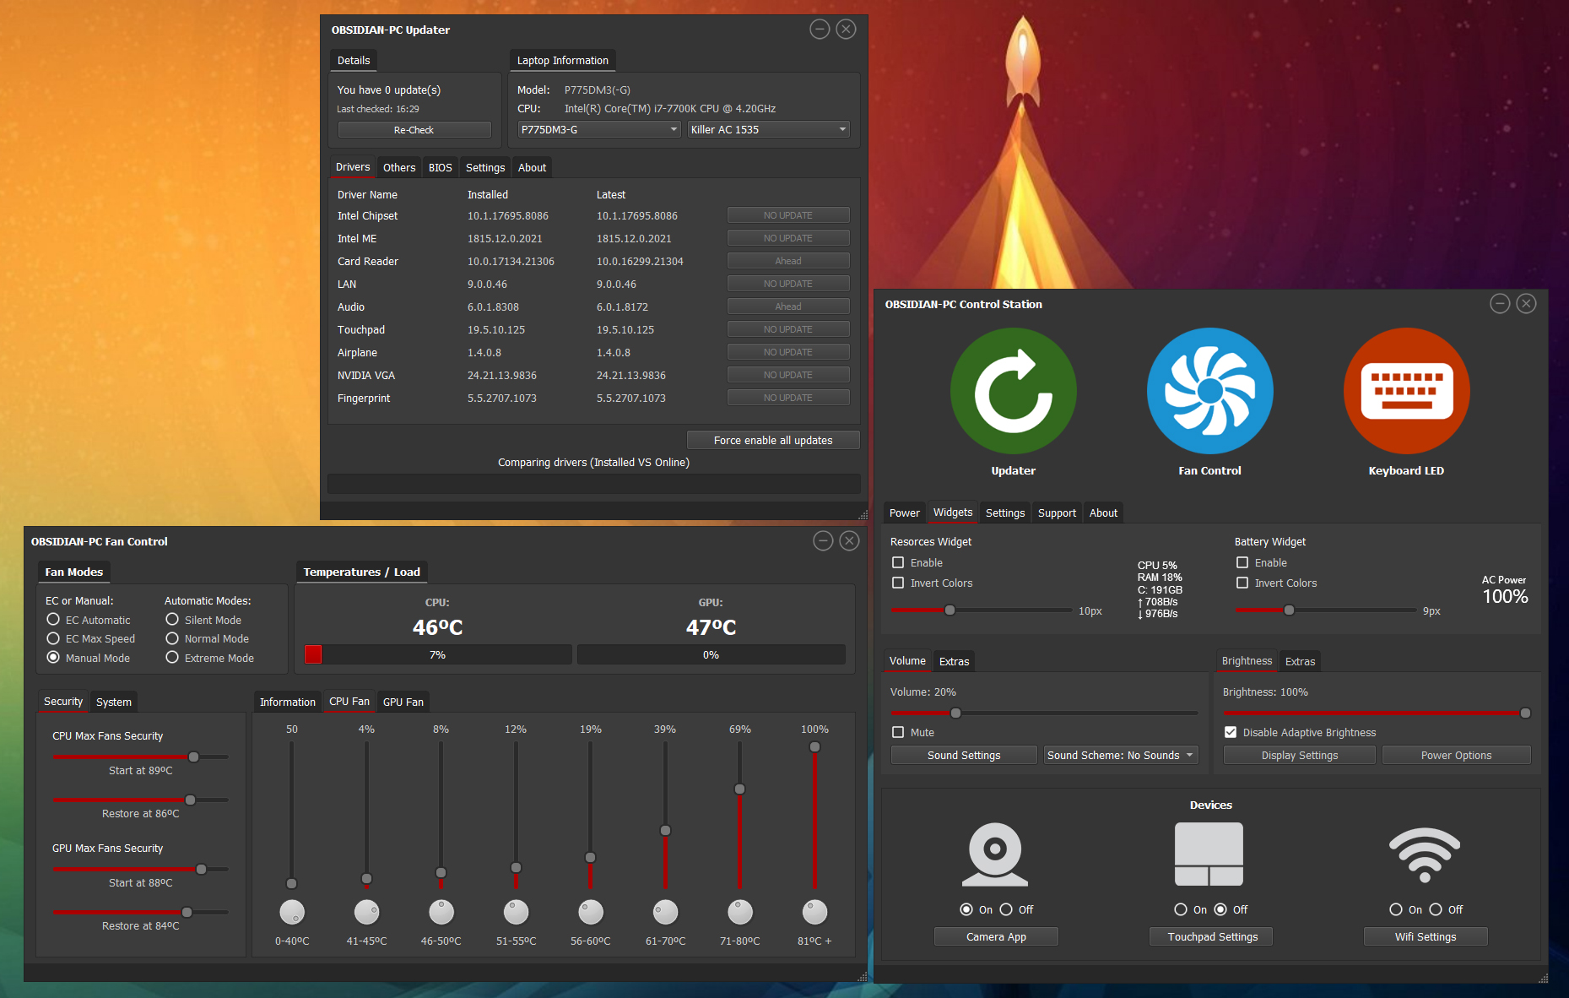Click the Wifi signal icon
The width and height of the screenshot is (1569, 998).
click(x=1425, y=855)
